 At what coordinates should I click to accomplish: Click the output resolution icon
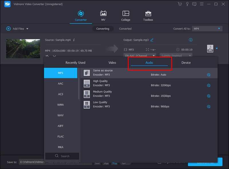coord(147,50)
